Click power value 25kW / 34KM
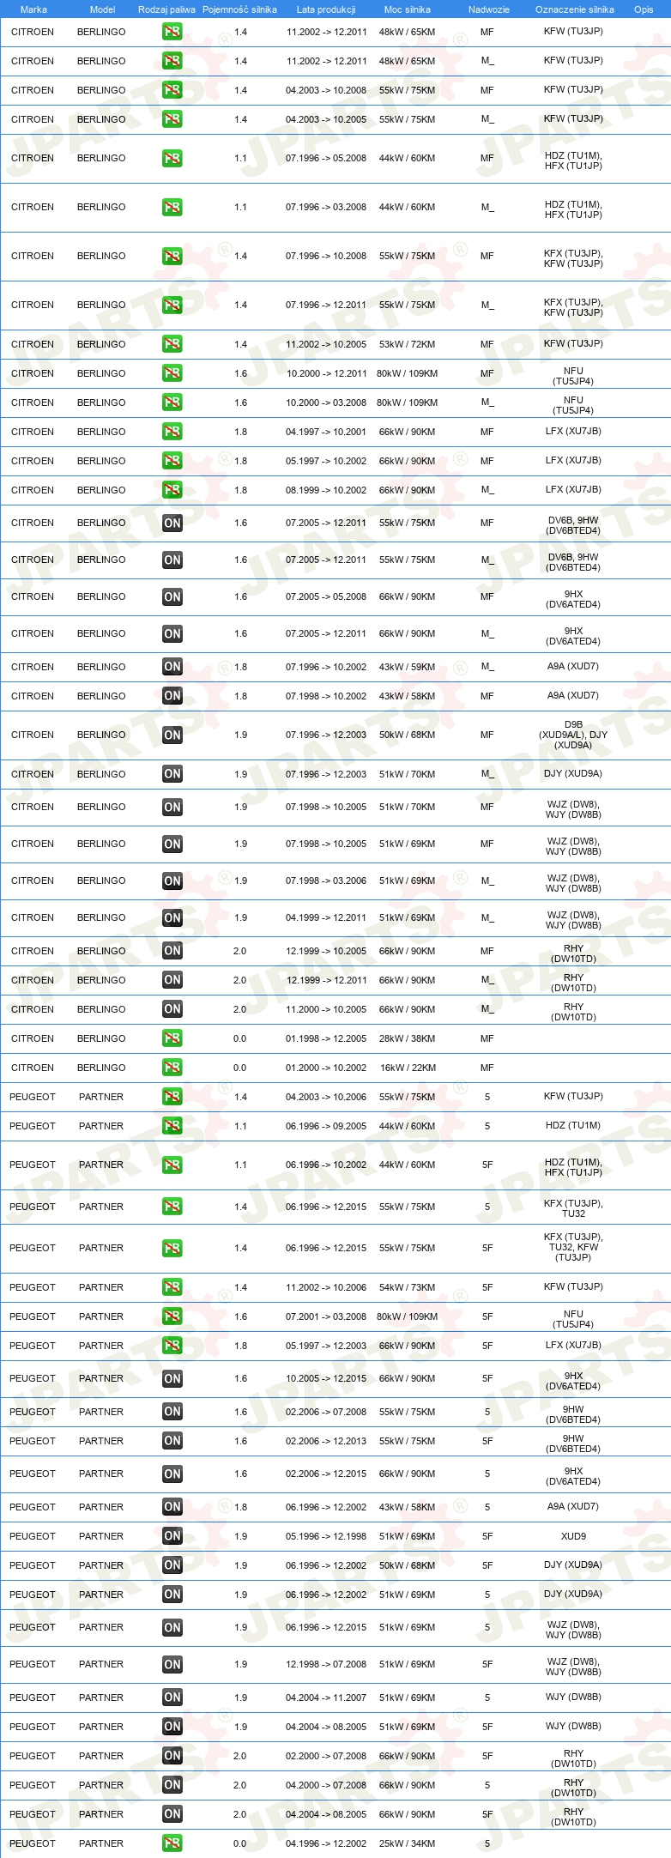This screenshot has height=1858, width=671. click(408, 1843)
